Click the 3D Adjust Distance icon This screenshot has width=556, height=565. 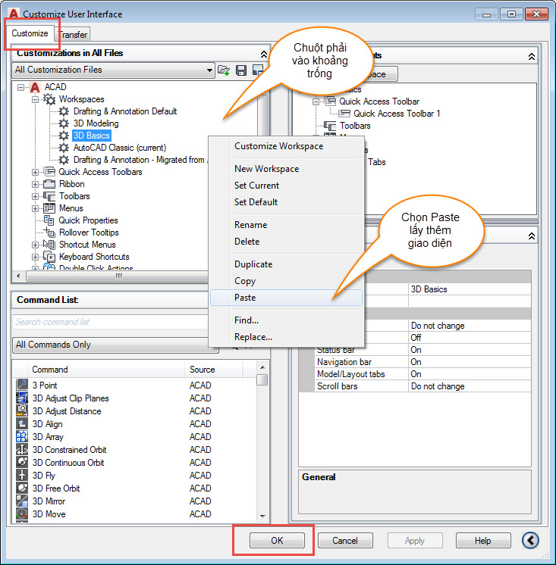coord(22,410)
